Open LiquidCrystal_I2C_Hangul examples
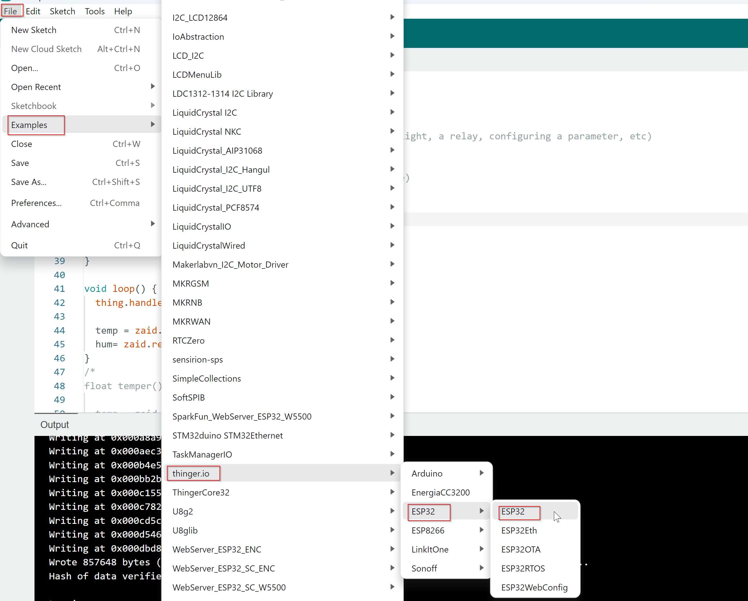The width and height of the screenshot is (748, 601). coord(282,169)
